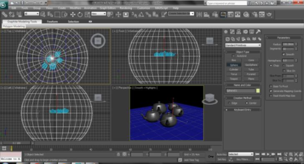The image size is (304, 164).
Task: Click the Cylinder primitive button
Action: (234, 70)
